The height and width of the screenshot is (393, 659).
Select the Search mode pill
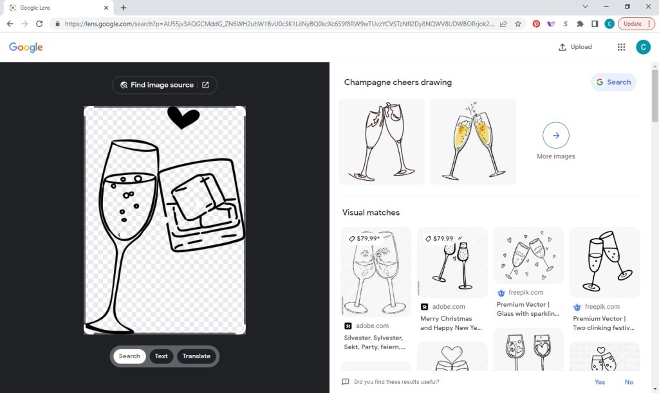pos(129,356)
